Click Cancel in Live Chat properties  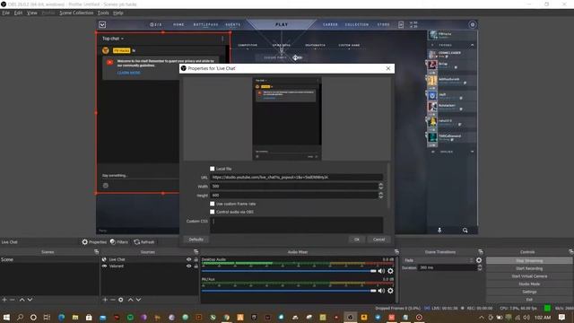[378, 240]
